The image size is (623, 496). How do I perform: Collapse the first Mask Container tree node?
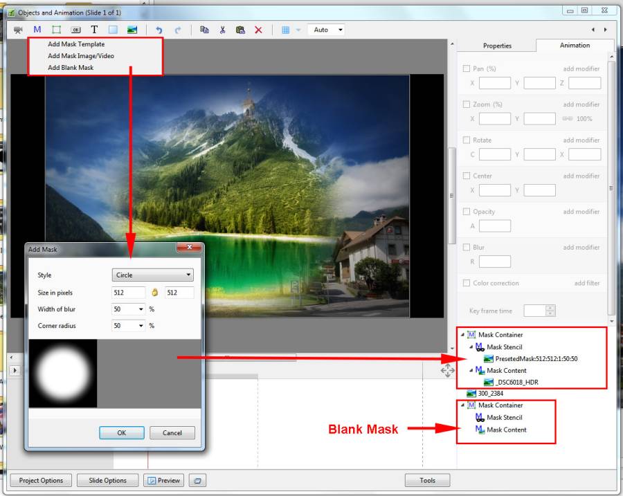coord(462,335)
